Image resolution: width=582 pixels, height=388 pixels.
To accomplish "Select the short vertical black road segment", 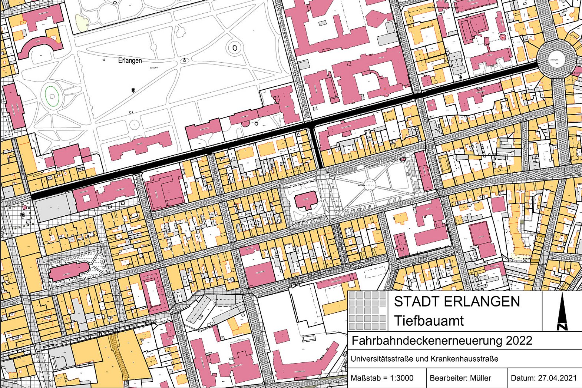I will point(318,146).
